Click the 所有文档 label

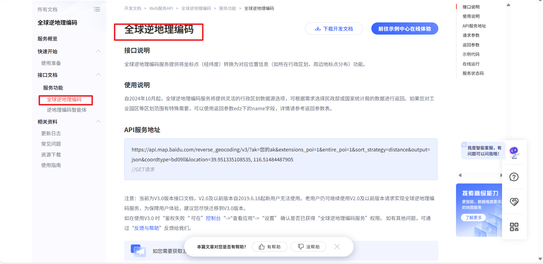click(47, 10)
